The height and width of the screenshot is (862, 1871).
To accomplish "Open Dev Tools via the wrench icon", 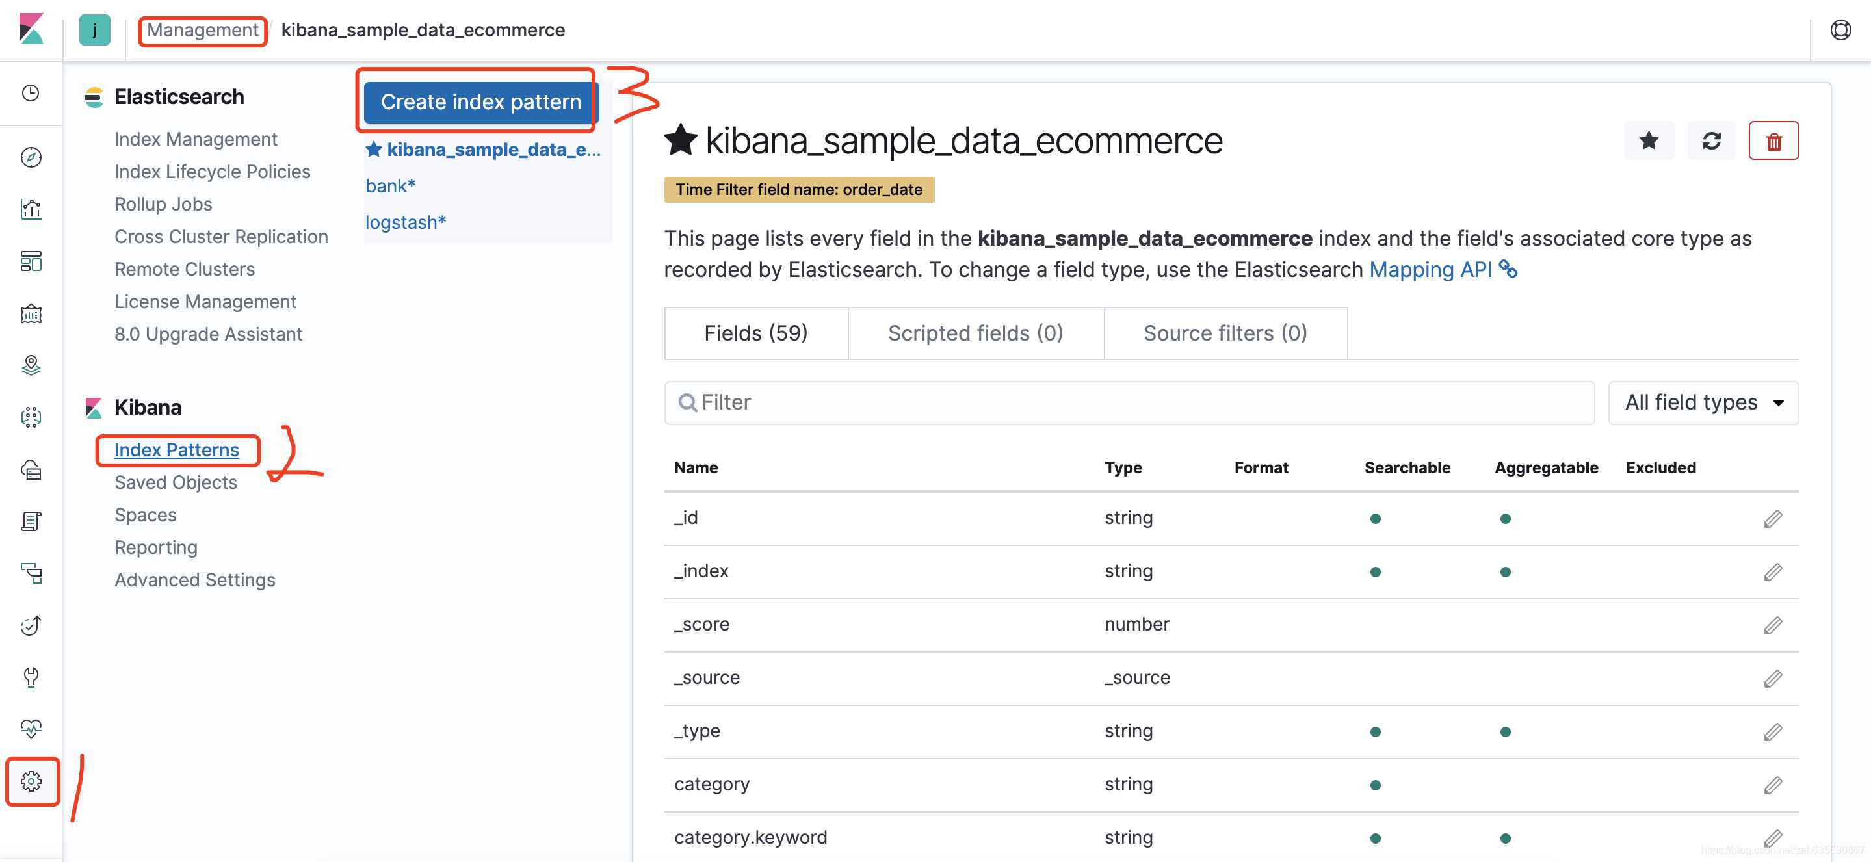I will 31,677.
